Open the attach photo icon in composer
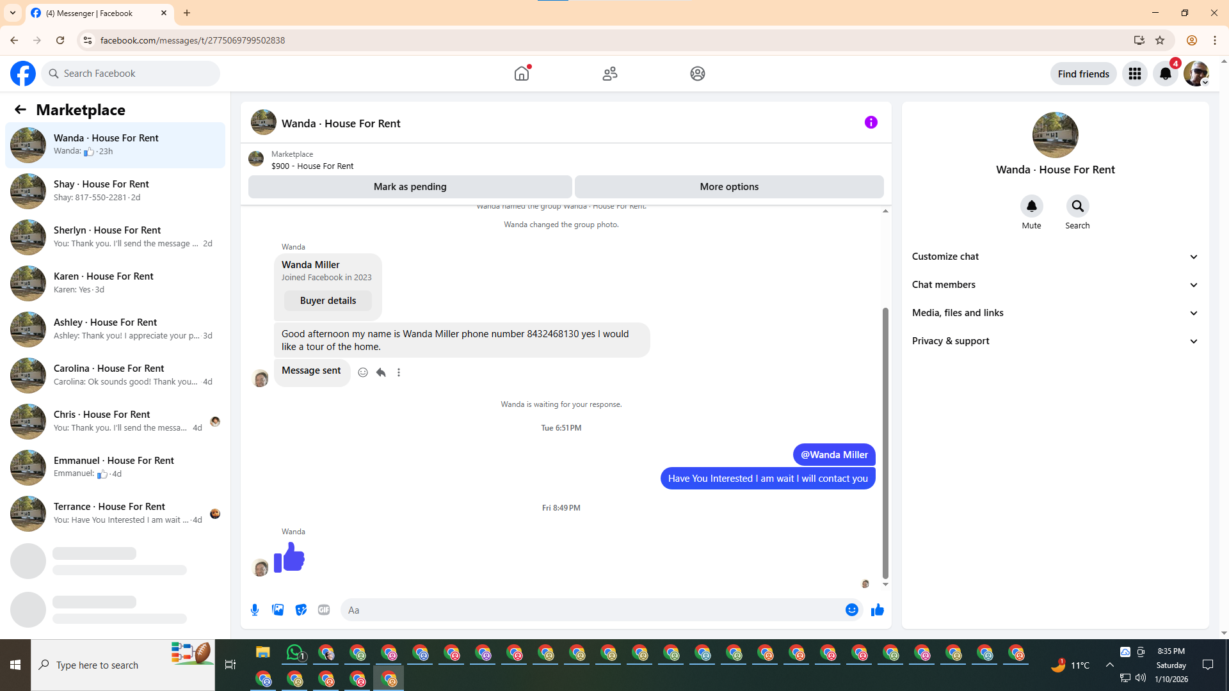The width and height of the screenshot is (1229, 691). pos(278,610)
